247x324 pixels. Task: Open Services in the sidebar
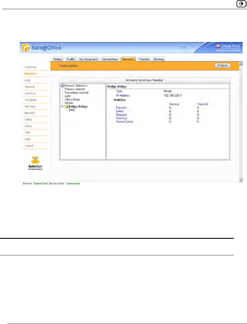pos(30,107)
